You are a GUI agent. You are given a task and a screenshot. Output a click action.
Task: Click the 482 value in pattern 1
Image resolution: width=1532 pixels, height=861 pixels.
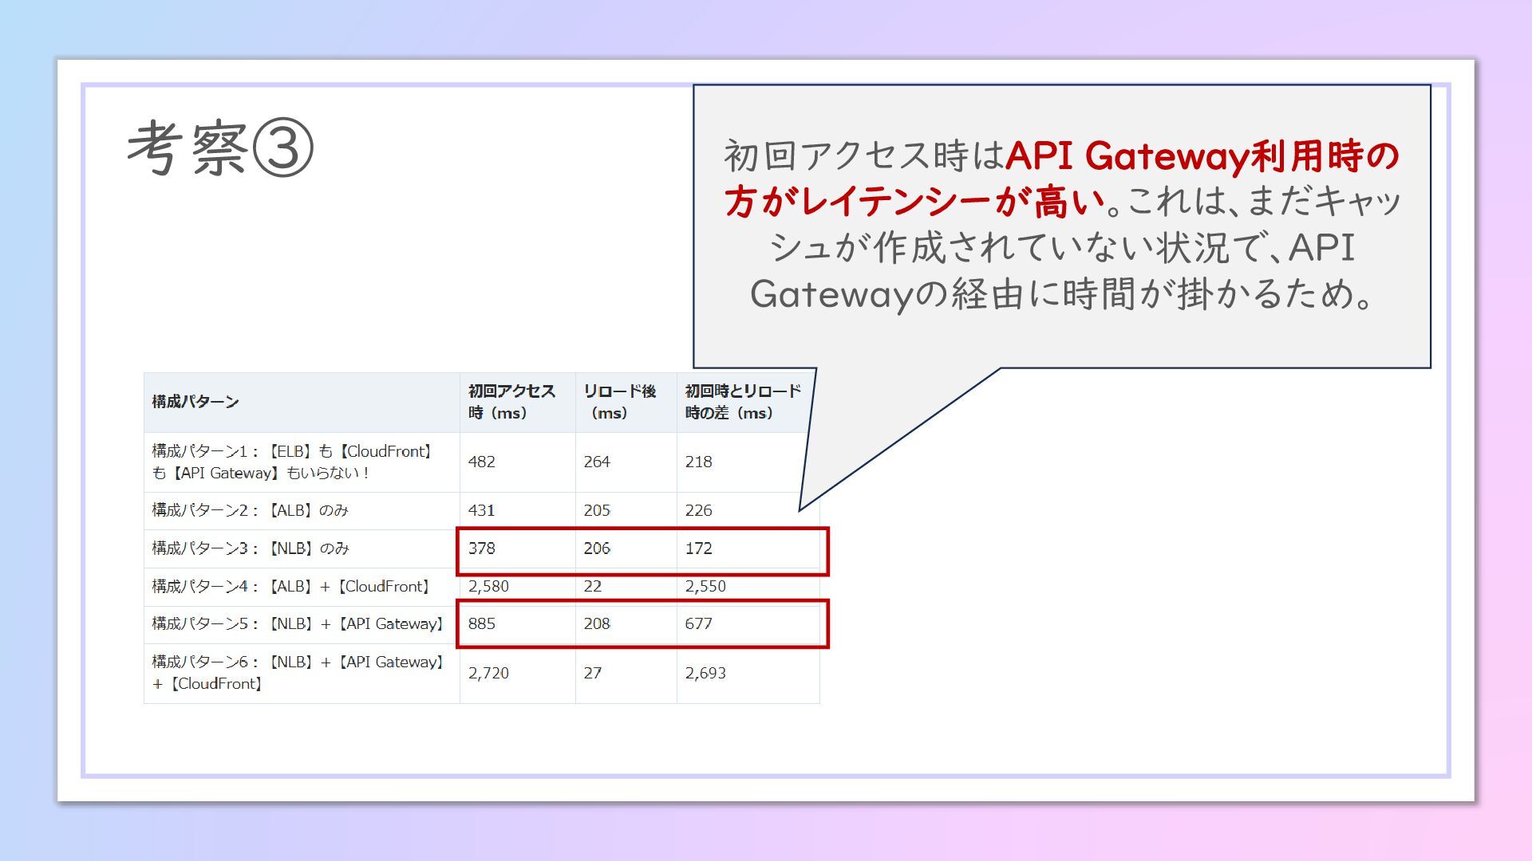pos(482,462)
